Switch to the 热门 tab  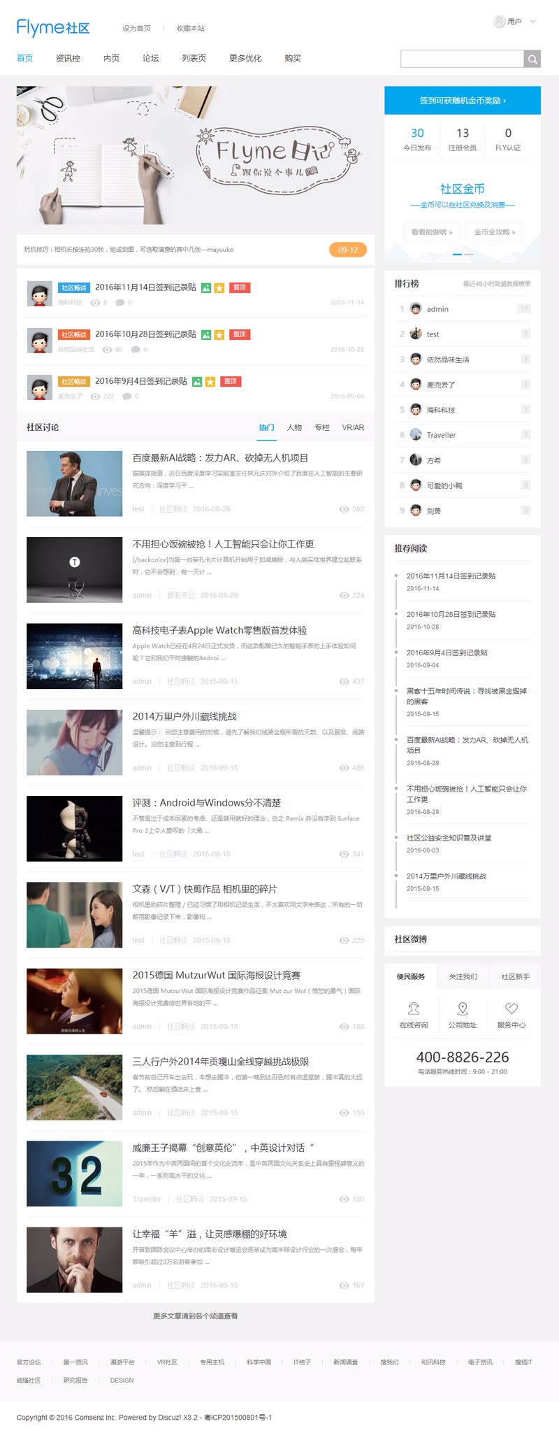pos(266,427)
